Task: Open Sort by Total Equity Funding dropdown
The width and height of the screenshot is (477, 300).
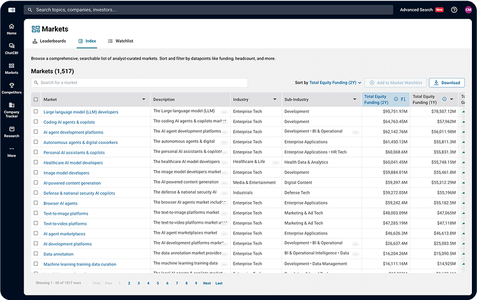Action: (335, 83)
